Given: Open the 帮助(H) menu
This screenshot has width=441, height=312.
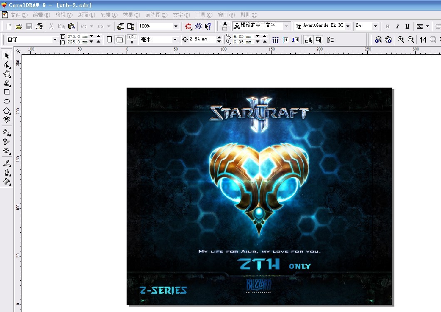Looking at the screenshot, I should 249,15.
